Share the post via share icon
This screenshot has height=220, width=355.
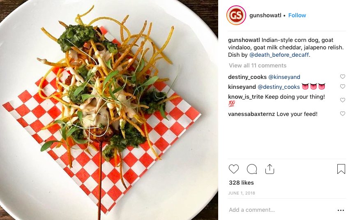point(270,169)
